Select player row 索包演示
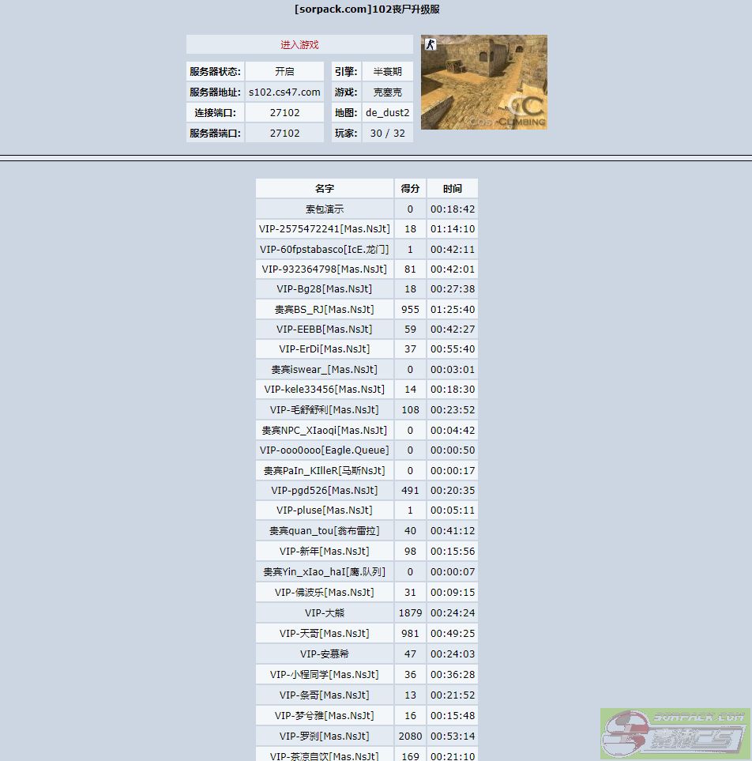 [325, 209]
